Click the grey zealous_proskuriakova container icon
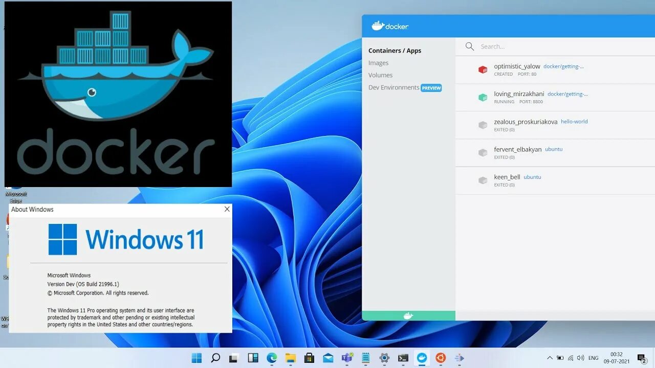 point(483,125)
